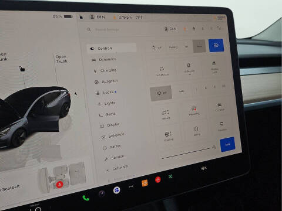The width and height of the screenshot is (282, 211).
Task: Toggle the blue Auto brightness button
Action: tap(227, 144)
